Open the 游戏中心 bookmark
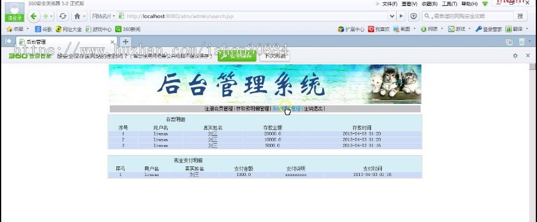537x222 pixels. coord(98,29)
